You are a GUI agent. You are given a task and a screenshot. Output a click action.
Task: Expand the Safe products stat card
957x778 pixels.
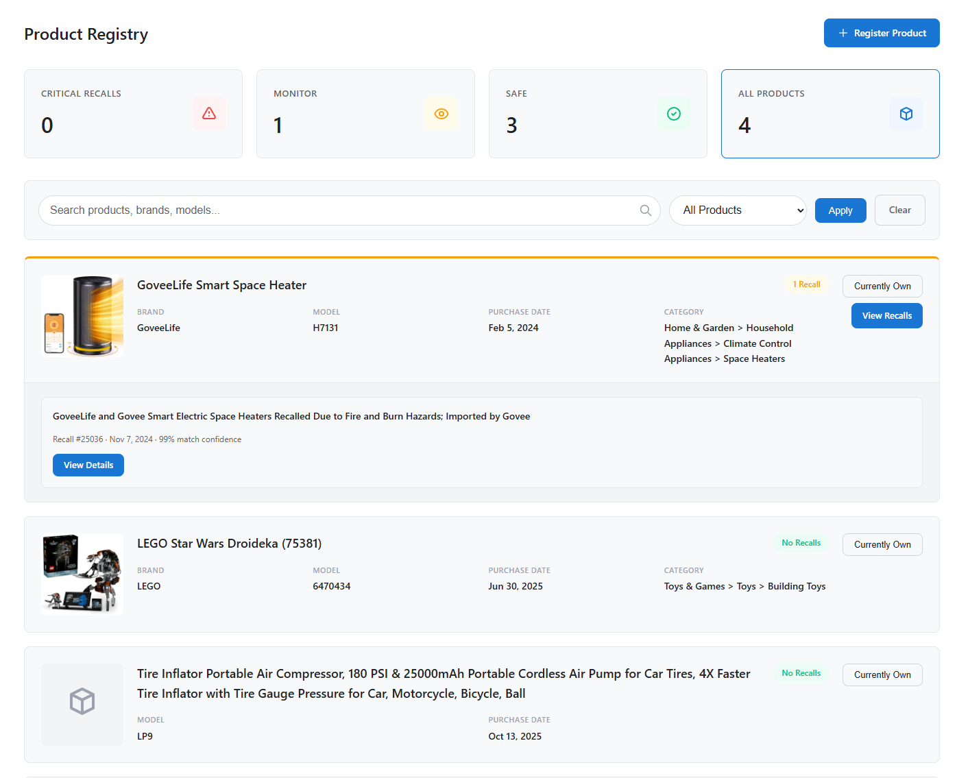598,114
